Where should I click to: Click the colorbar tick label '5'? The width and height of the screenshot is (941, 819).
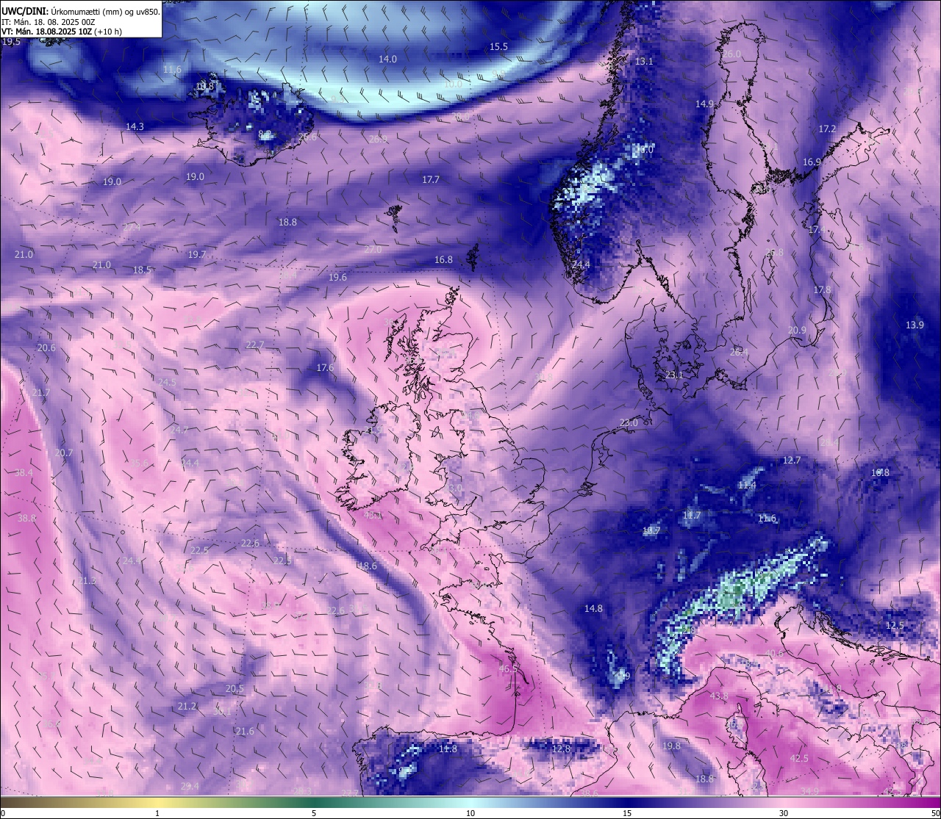pyautogui.click(x=314, y=813)
